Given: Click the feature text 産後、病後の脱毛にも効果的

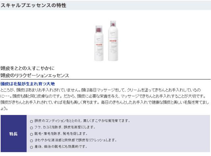Looking at the screenshot, I should (x=61, y=146).
